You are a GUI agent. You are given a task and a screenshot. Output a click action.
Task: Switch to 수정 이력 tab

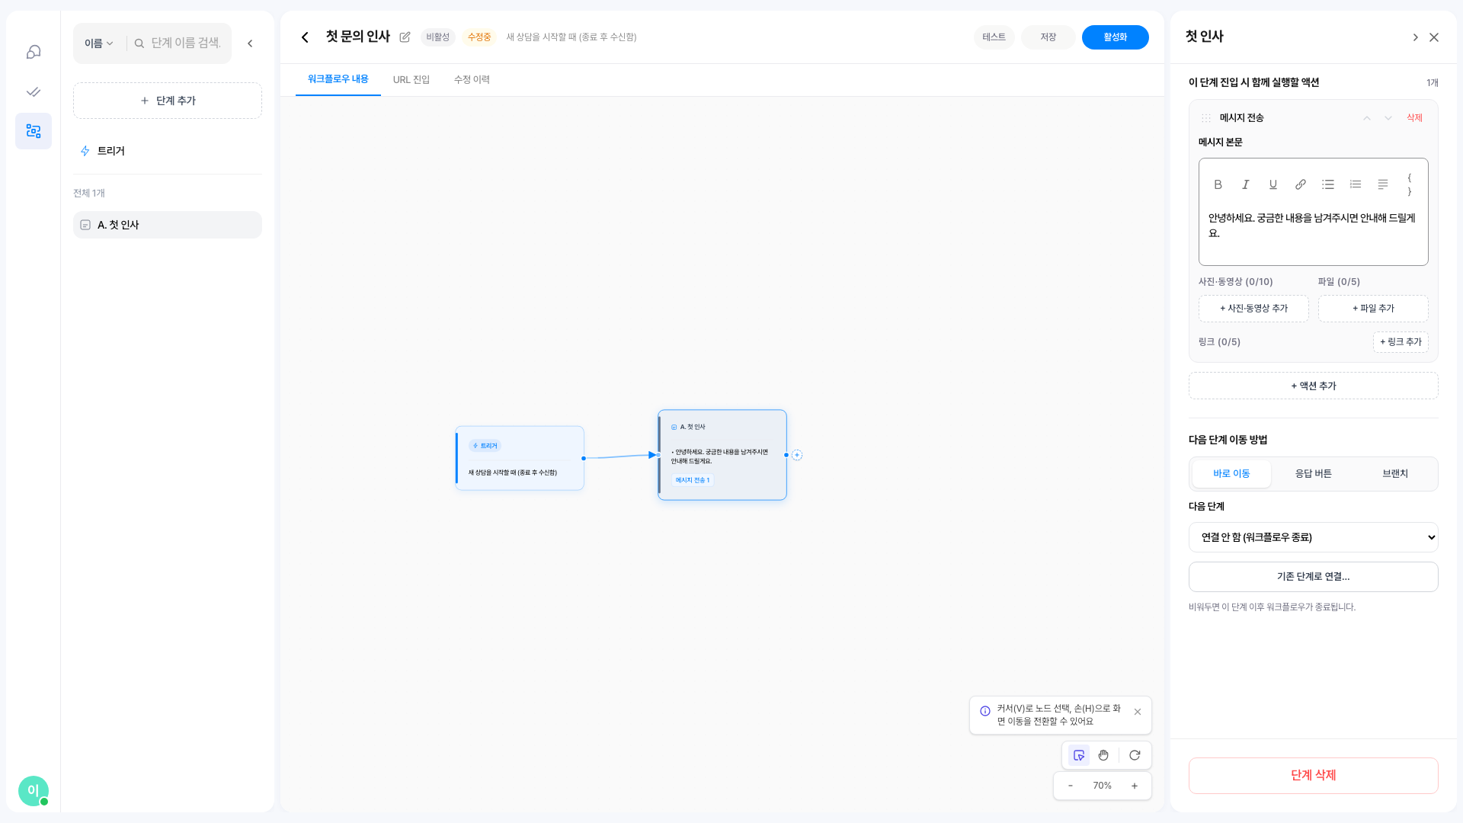point(472,80)
